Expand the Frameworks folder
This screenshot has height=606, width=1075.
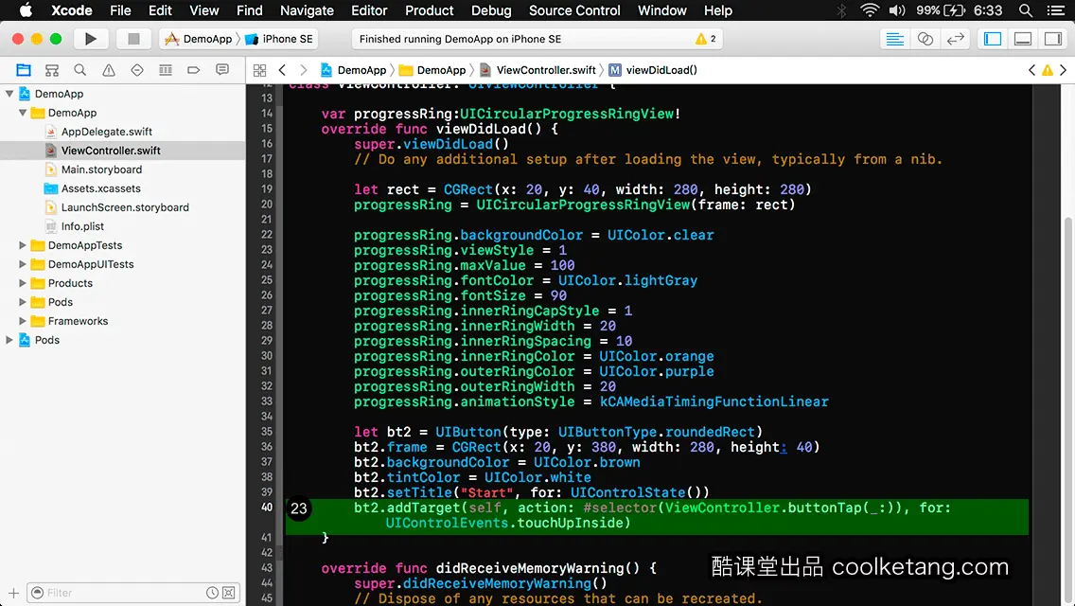click(23, 320)
